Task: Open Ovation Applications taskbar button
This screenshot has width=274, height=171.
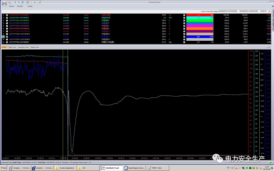Action: pos(65,168)
